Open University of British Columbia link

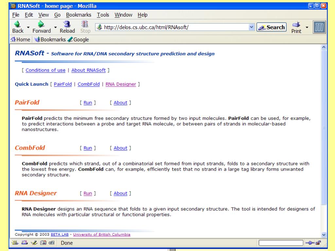(x=102, y=234)
